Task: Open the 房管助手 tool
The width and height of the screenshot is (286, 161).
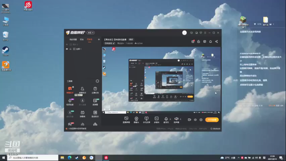Action: tap(83, 90)
